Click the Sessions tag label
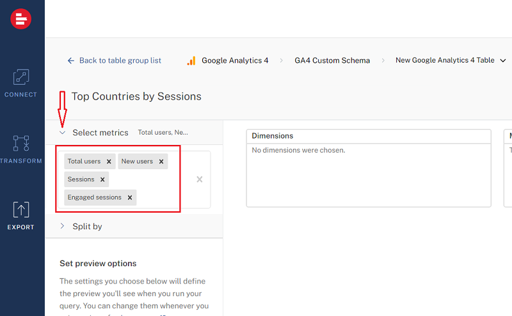This screenshot has width=512, height=316. tap(81, 179)
